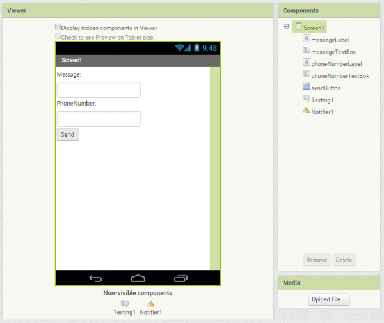The image size is (384, 323).
Task: Click the signal strength icon in status bar
Action: click(x=188, y=48)
